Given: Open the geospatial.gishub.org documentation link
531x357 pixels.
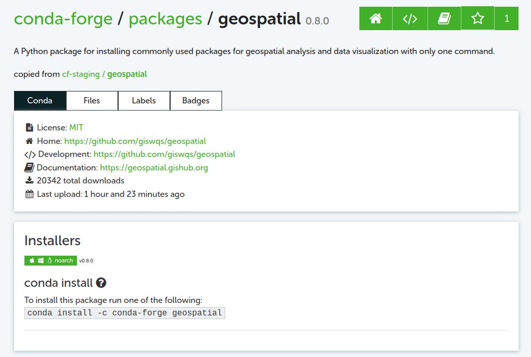Looking at the screenshot, I should [154, 167].
